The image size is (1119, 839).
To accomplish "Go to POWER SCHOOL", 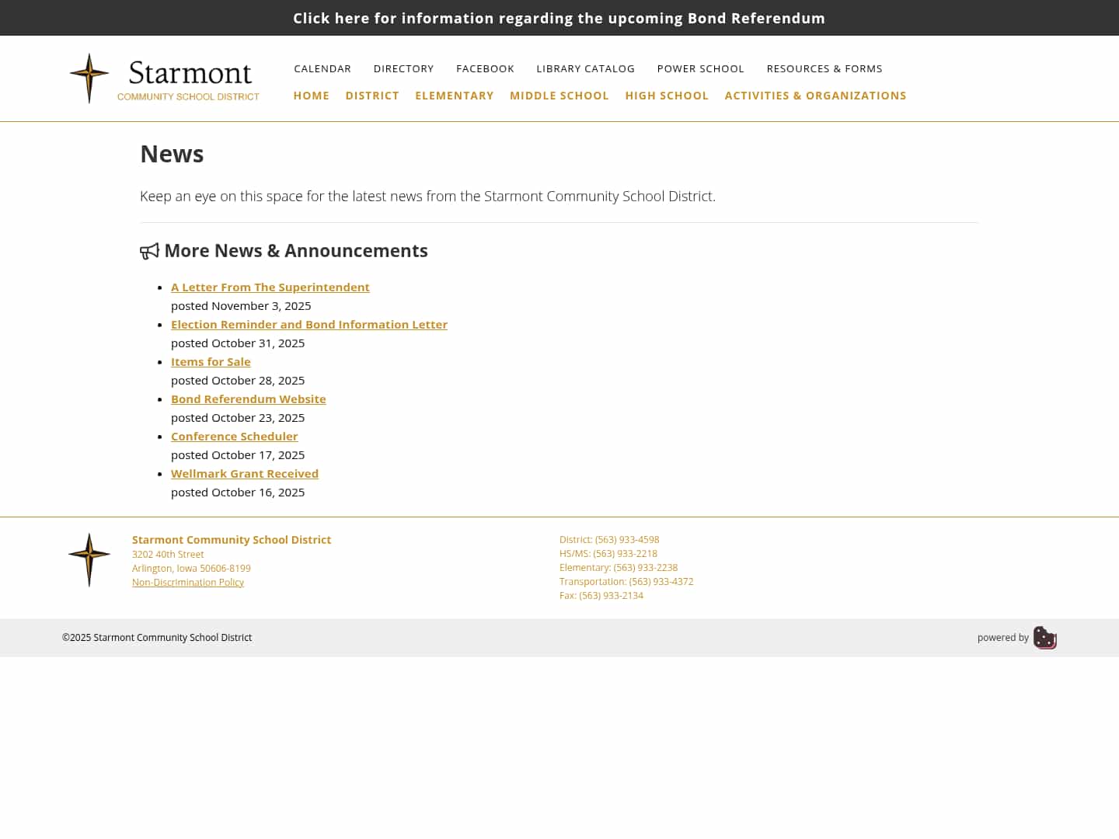I will pyautogui.click(x=700, y=68).
